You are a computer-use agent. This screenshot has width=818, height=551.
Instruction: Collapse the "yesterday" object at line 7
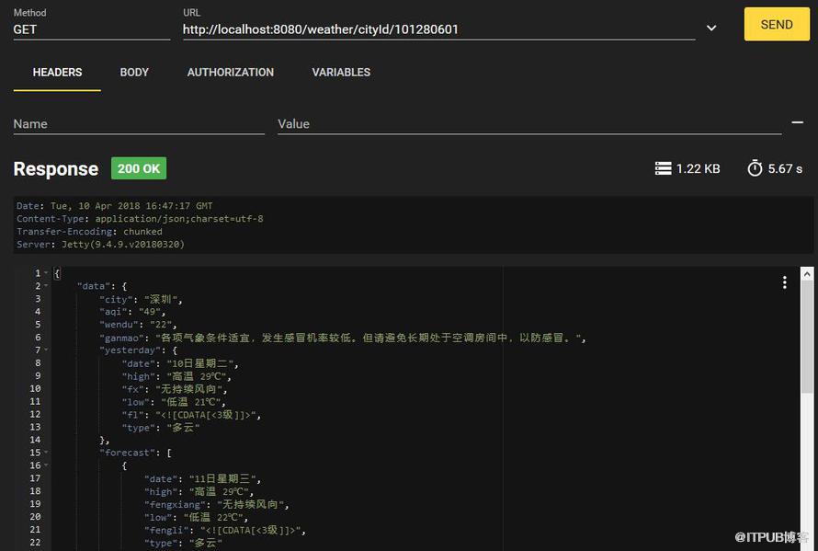(46, 350)
